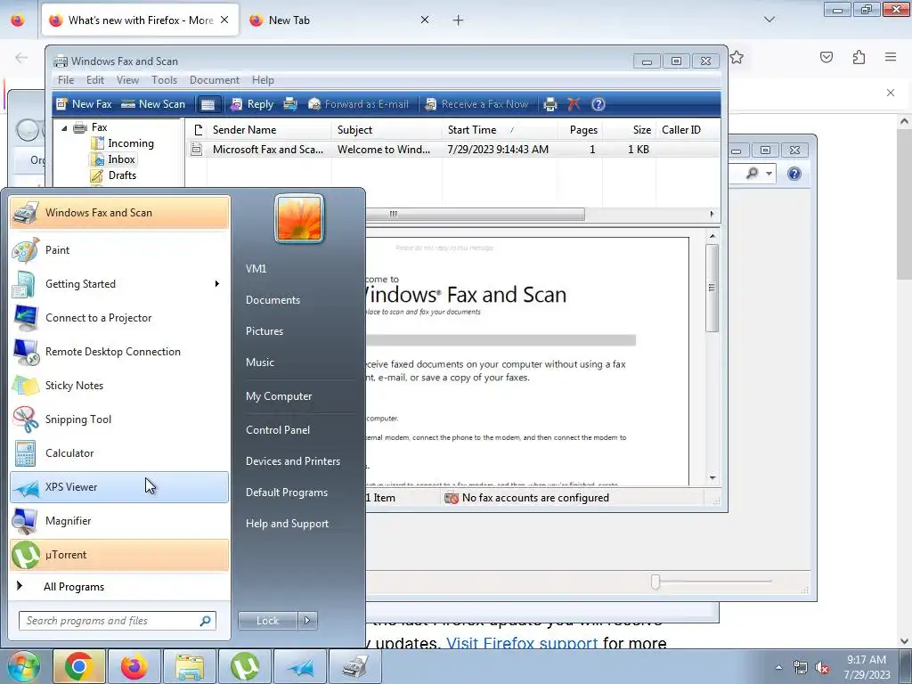Screen dimensions: 912x684
Task: Open Calculator from the Start menu
Action: coord(119,452)
